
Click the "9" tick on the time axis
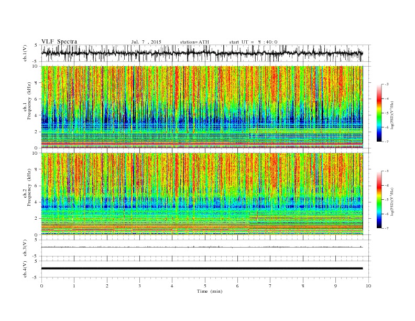pos(335,286)
